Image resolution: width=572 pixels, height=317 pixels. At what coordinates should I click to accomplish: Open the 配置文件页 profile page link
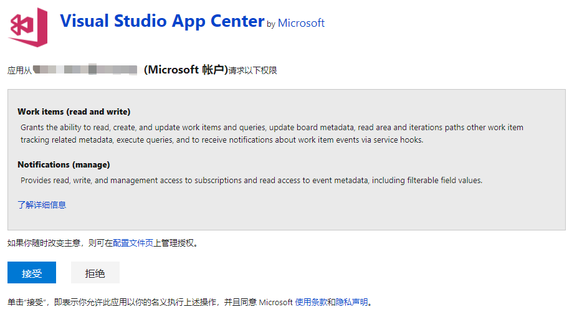(x=133, y=243)
